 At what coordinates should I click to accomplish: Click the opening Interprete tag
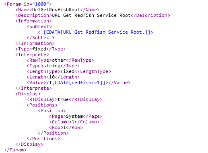(x=32, y=54)
